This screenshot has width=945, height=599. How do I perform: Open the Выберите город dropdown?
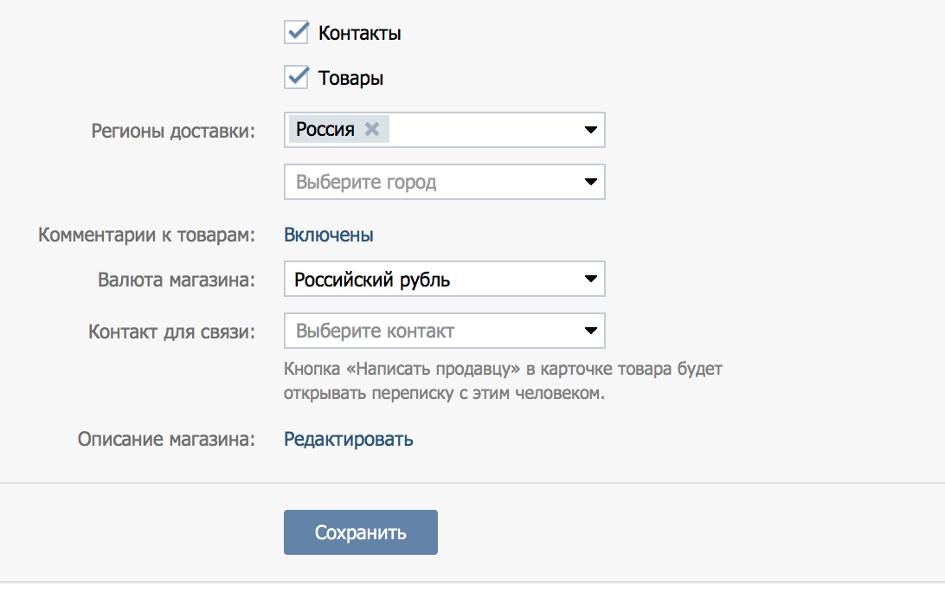(x=445, y=182)
